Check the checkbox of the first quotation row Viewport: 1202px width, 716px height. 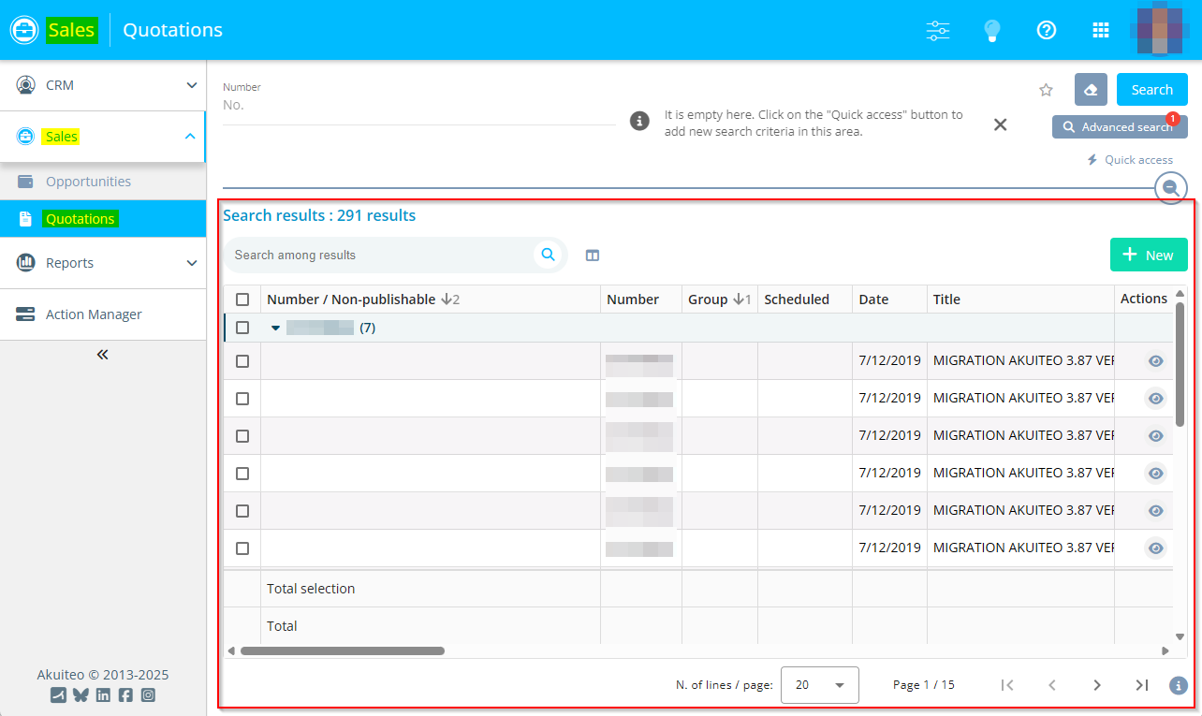tap(242, 361)
